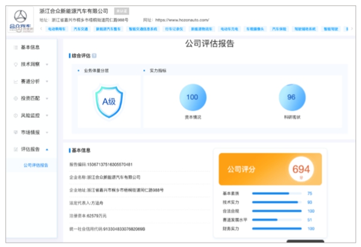This screenshot has height=247, width=361.
Task: Select 公司评估报告 submenu item
Action: 36,165
